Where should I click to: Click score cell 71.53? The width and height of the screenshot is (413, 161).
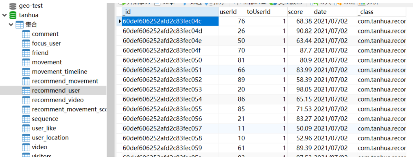300,109
